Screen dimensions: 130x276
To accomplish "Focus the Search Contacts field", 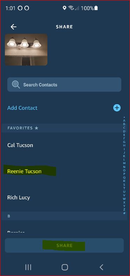I will (x=64, y=84).
